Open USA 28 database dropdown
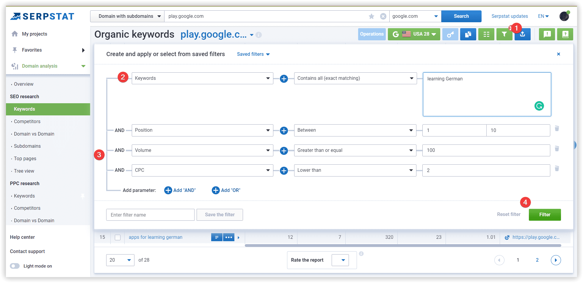583x283 pixels. (x=414, y=34)
